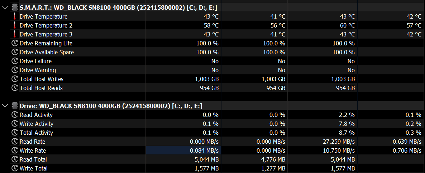
Task: Click the thermometer icon for Drive Temperature
Action: click(x=15, y=16)
